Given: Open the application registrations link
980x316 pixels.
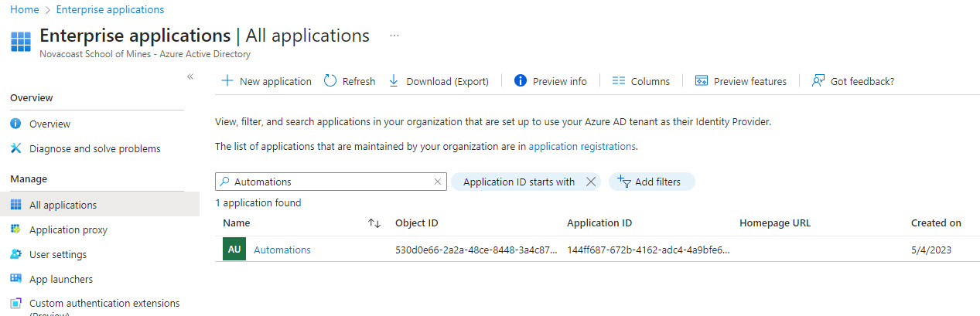Looking at the screenshot, I should click(582, 146).
